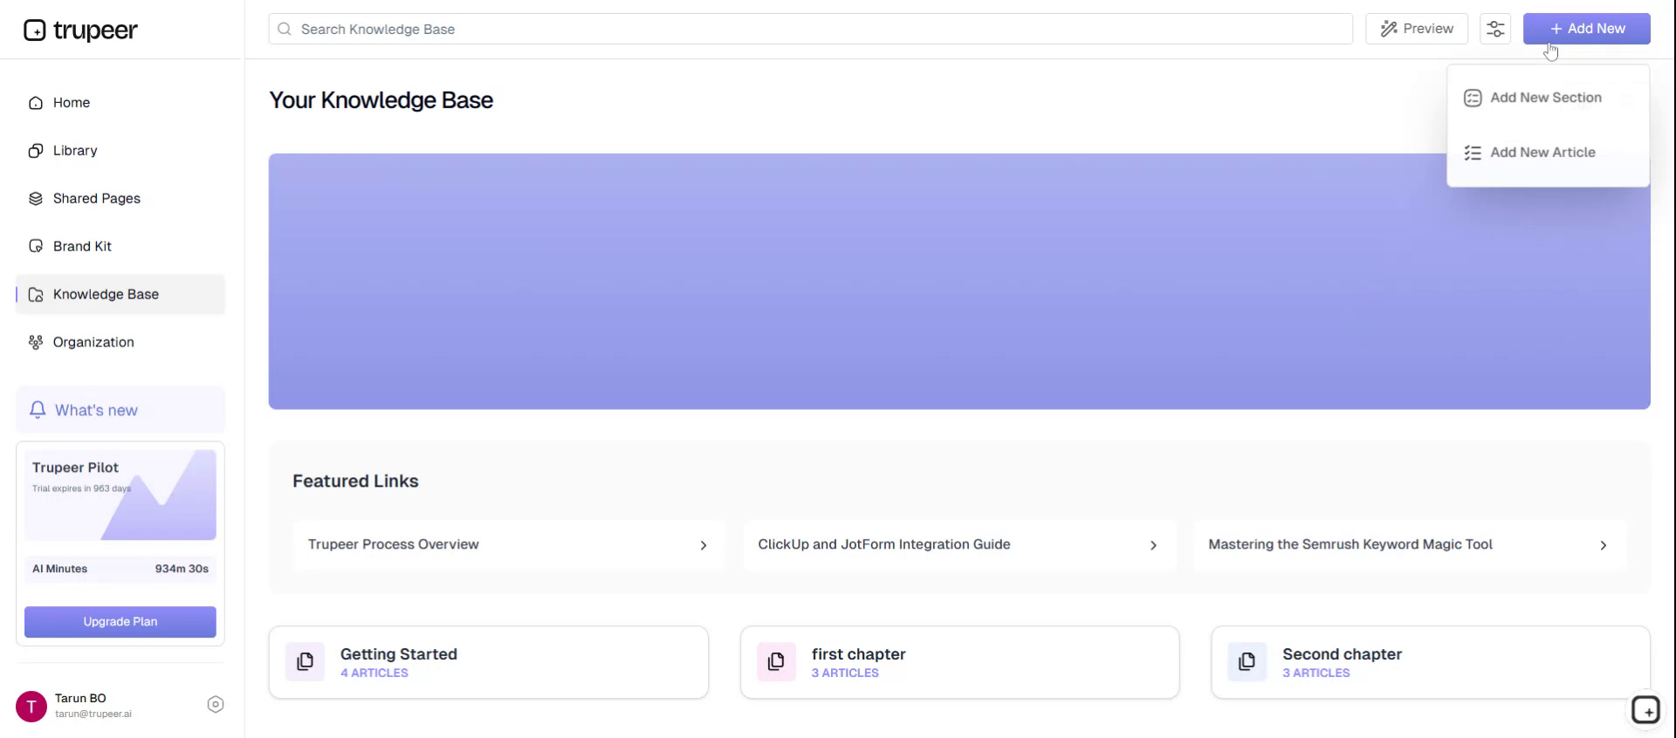Image resolution: width=1676 pixels, height=738 pixels.
Task: Click the What's new bell icon
Action: [38, 410]
